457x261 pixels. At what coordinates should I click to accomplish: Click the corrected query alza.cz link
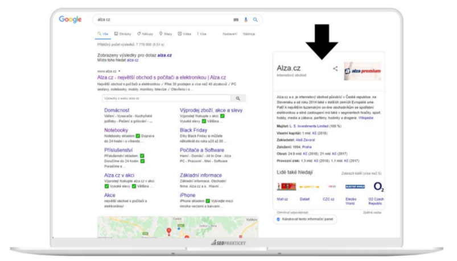point(164,55)
